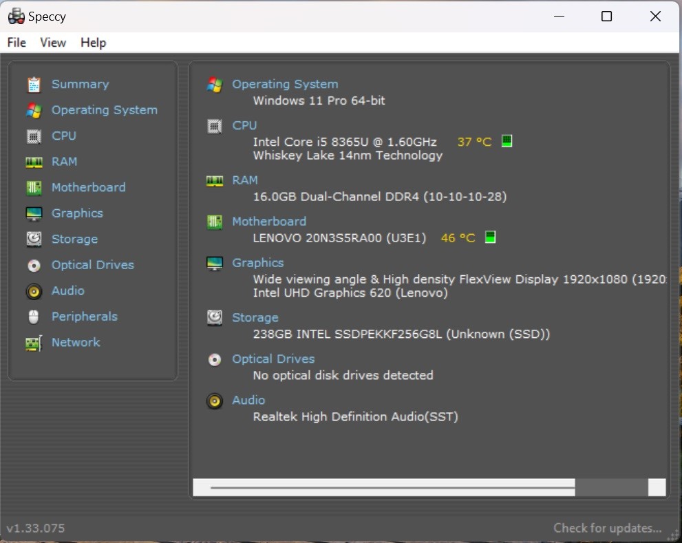This screenshot has width=682, height=543.
Task: Click the Audio heading link in summary
Action: (248, 401)
